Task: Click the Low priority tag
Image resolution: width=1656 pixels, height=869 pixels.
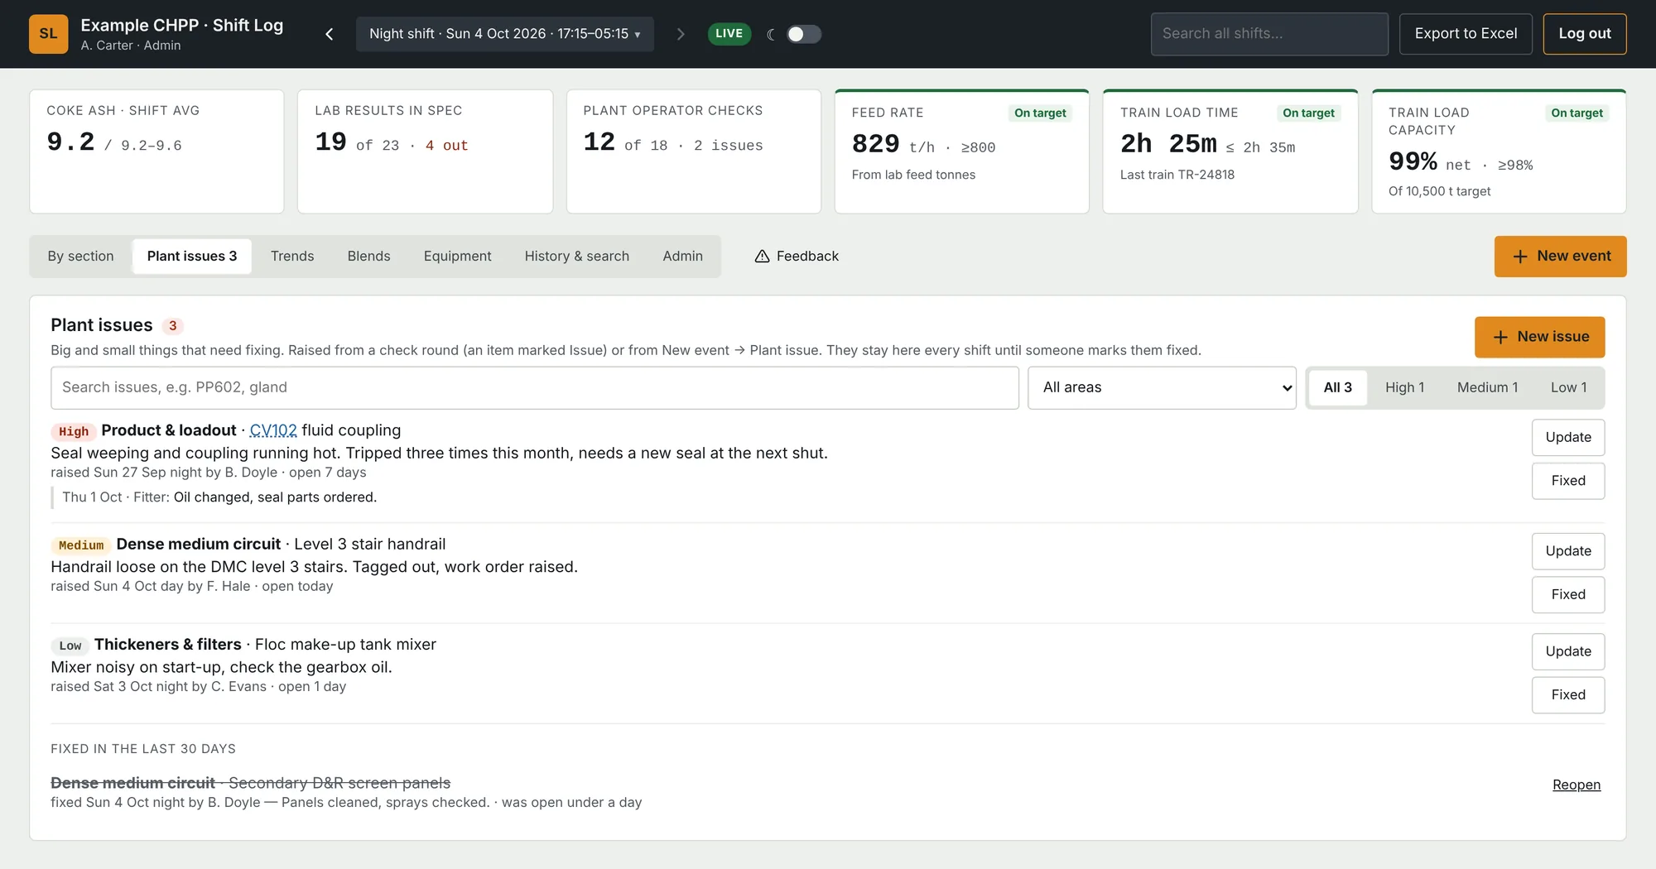Action: tap(70, 646)
